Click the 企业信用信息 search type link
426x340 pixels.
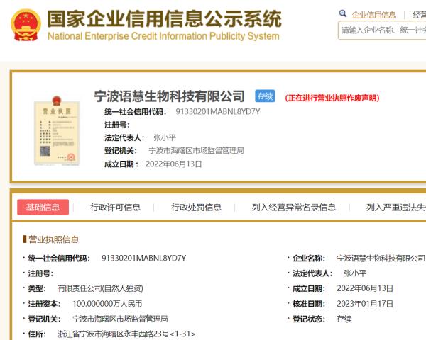374,14
